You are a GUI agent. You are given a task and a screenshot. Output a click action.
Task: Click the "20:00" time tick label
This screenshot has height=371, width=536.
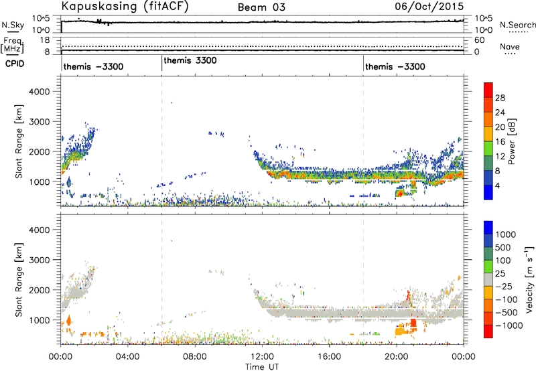[396, 357]
